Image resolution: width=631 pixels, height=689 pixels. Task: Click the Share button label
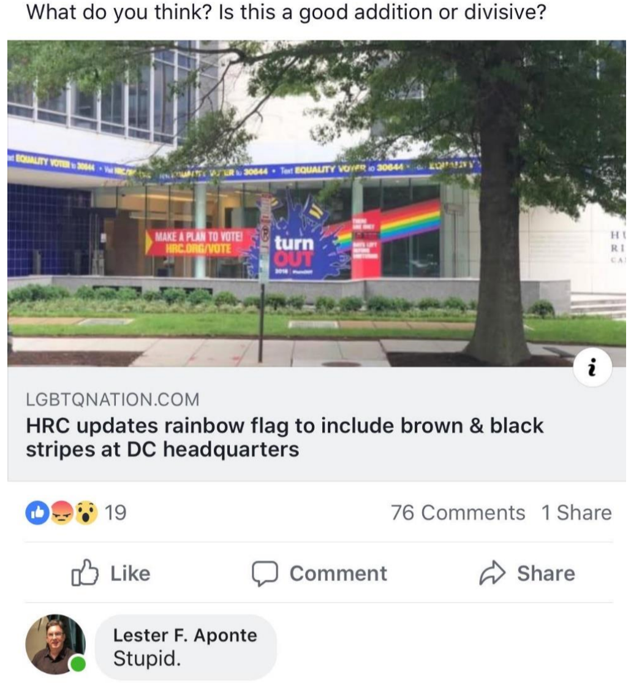coord(546,573)
